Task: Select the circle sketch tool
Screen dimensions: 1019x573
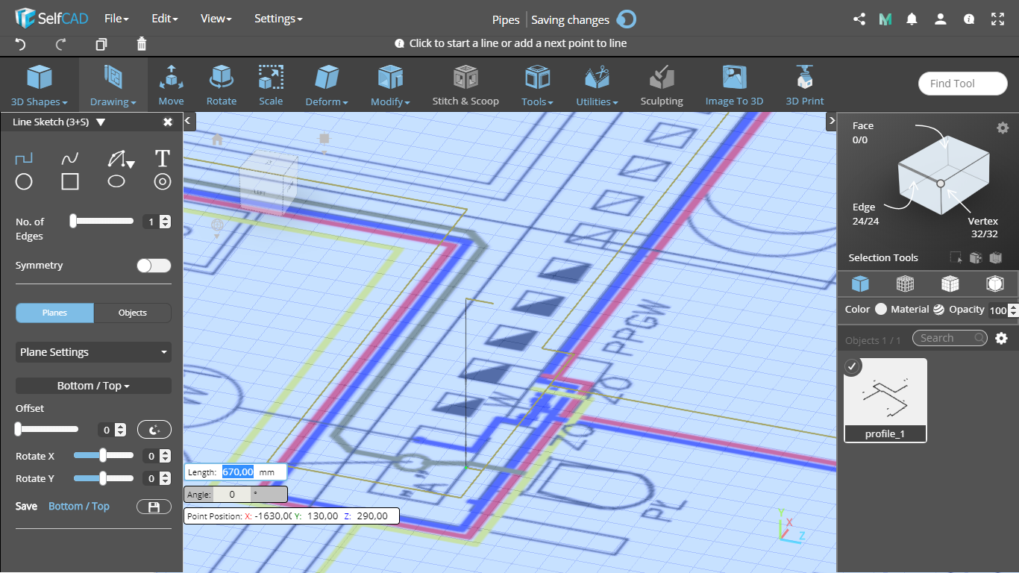Action: coord(24,181)
